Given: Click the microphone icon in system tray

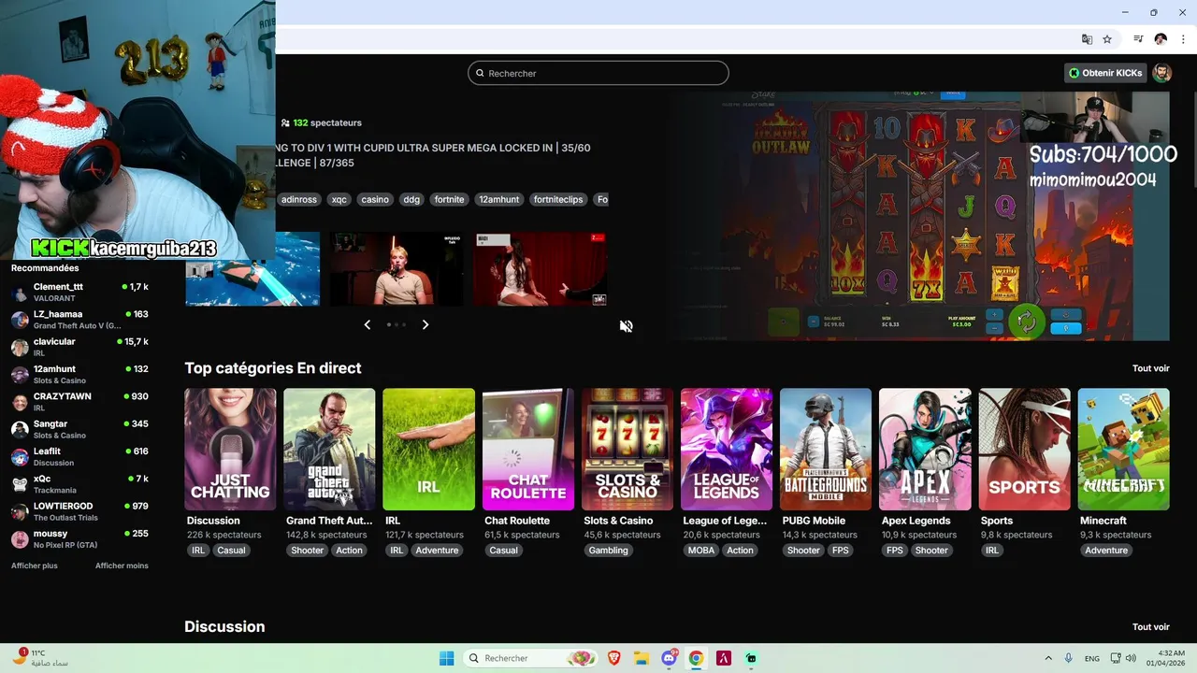Looking at the screenshot, I should click(x=1069, y=658).
